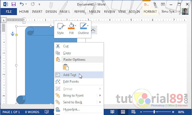Screen dimensions: 192x115
Task: Switch to the DESIGN tab
Action: coord(51,12)
